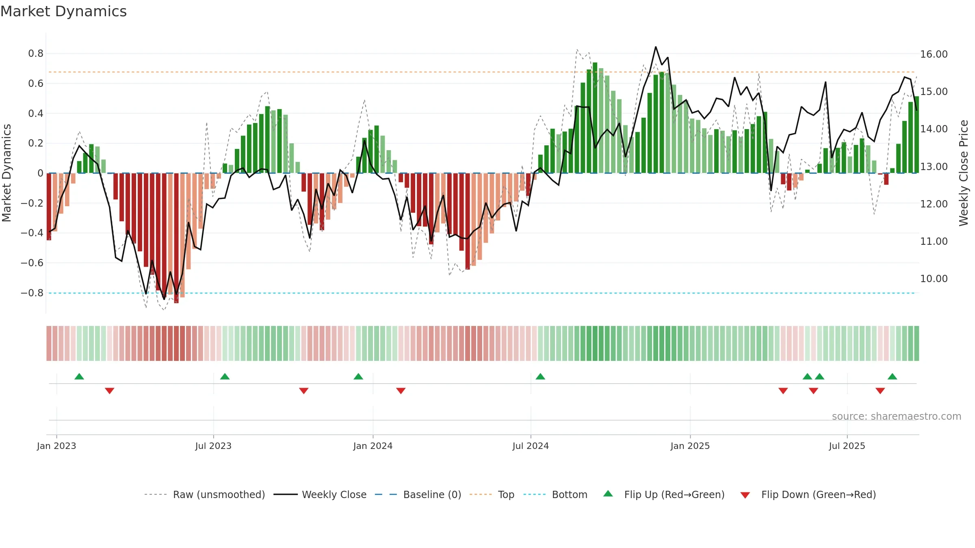975x548 pixels.
Task: Click the green Flip Up triangle legend icon
Action: [608, 494]
